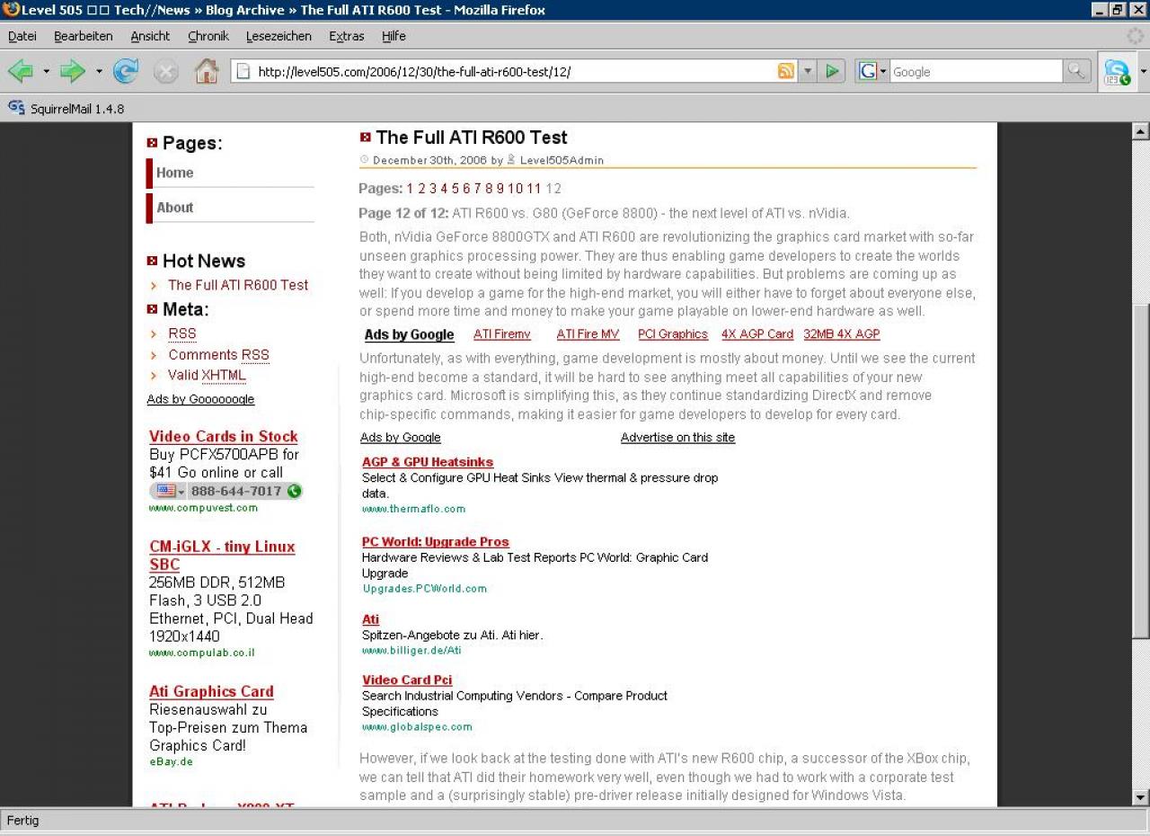Screen dimensions: 1150x836
Task: Open the PC World: Upgrade Pros ad
Action: tap(436, 542)
